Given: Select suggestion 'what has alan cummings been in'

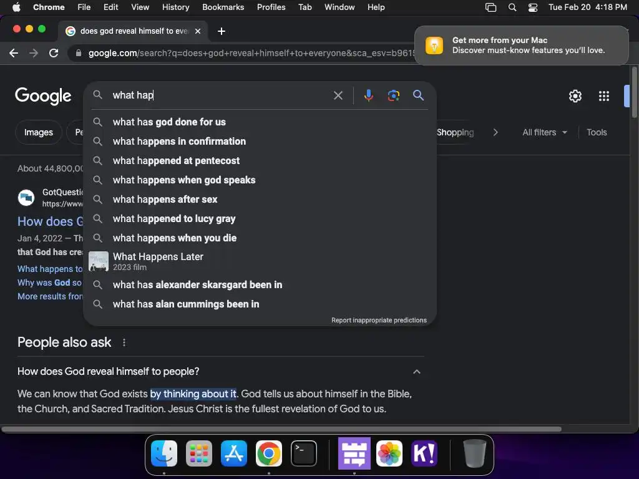Looking at the screenshot, I should click(260, 304).
